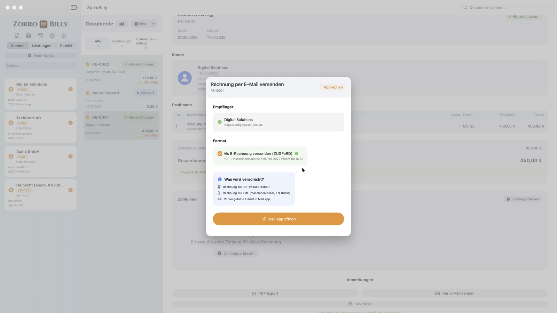Switch to the Leistungen tab

[x=41, y=46]
